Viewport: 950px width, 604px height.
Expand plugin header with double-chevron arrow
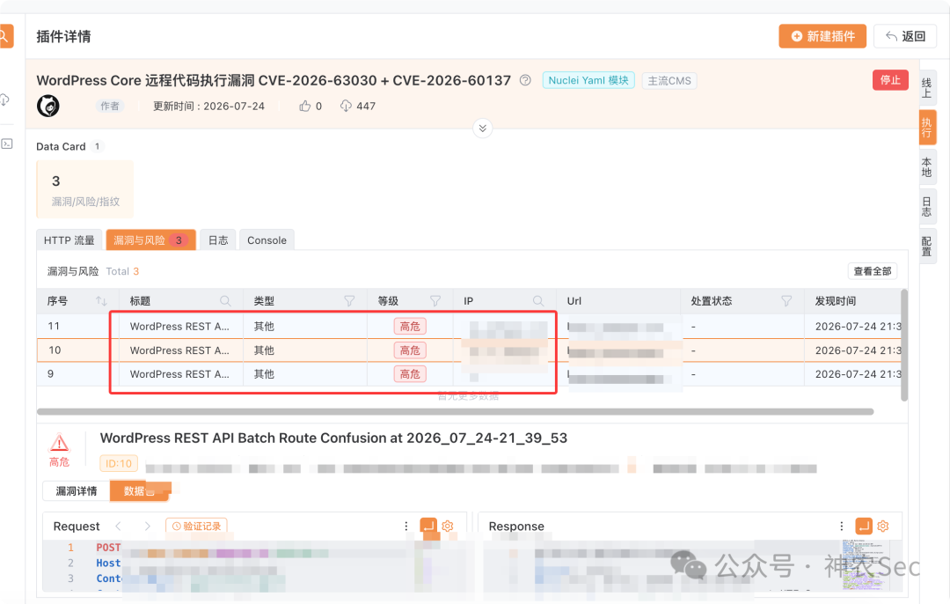(482, 128)
